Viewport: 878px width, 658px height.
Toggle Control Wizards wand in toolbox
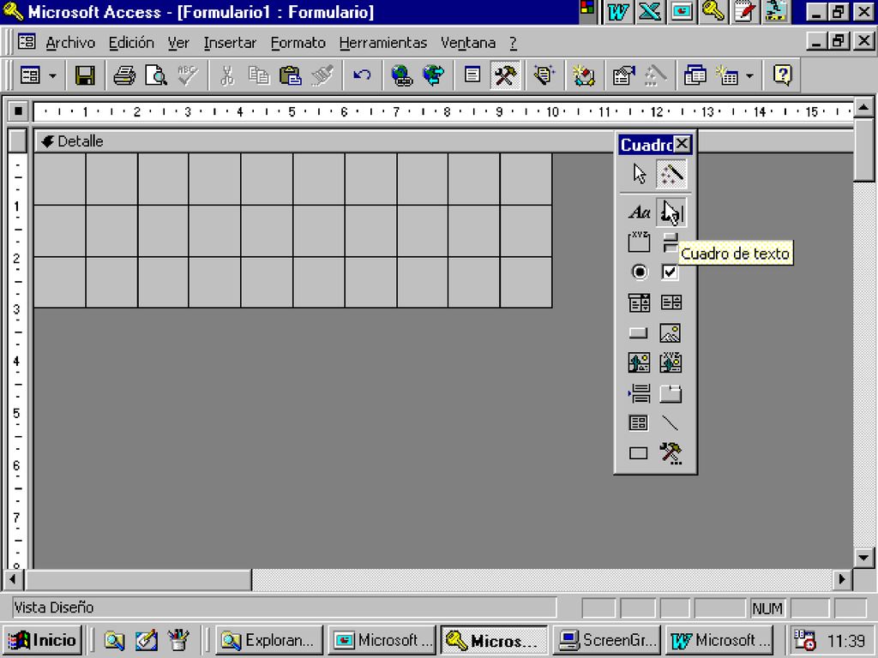[x=671, y=174]
